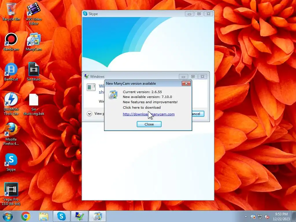296x222 pixels.
Task: Open the Windows Start menu
Action: coord(8,216)
